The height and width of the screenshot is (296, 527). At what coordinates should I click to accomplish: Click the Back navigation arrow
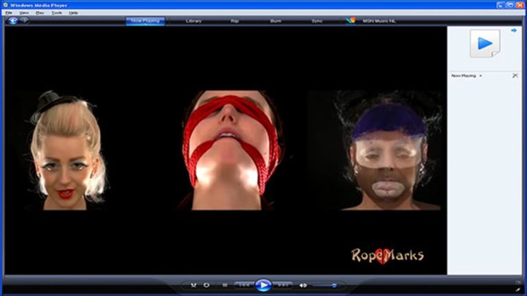pyautogui.click(x=12, y=21)
